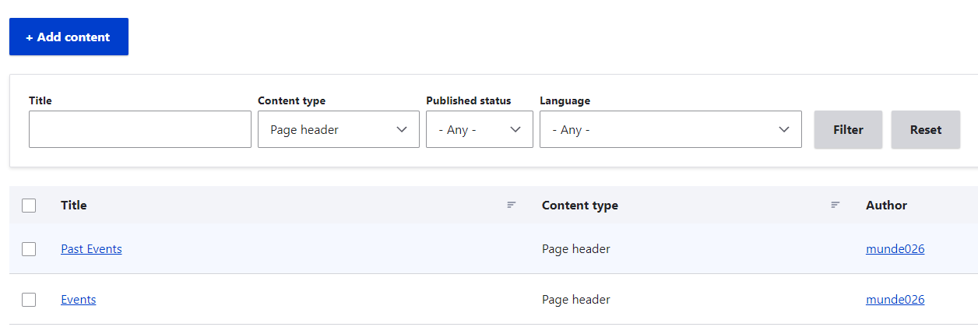Expand the Published status dropdown
The width and height of the screenshot is (978, 327).
pyautogui.click(x=479, y=129)
